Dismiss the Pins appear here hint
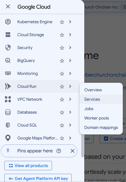Viewport: 126px width, 182px height. [73, 151]
